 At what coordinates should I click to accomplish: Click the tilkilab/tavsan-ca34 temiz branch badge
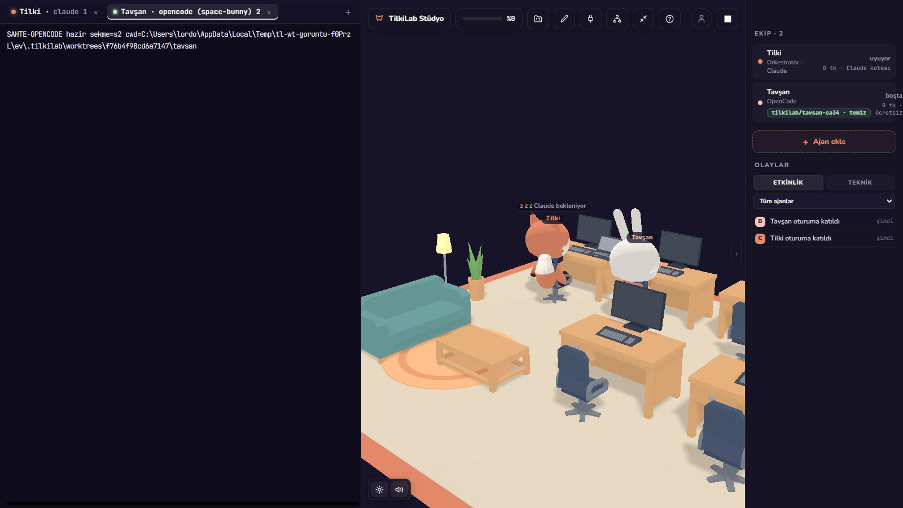click(x=818, y=113)
